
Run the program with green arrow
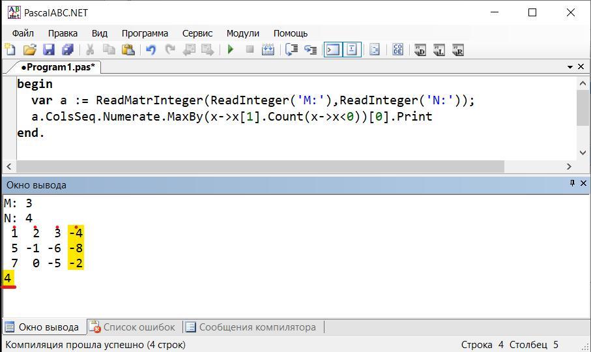pos(231,50)
